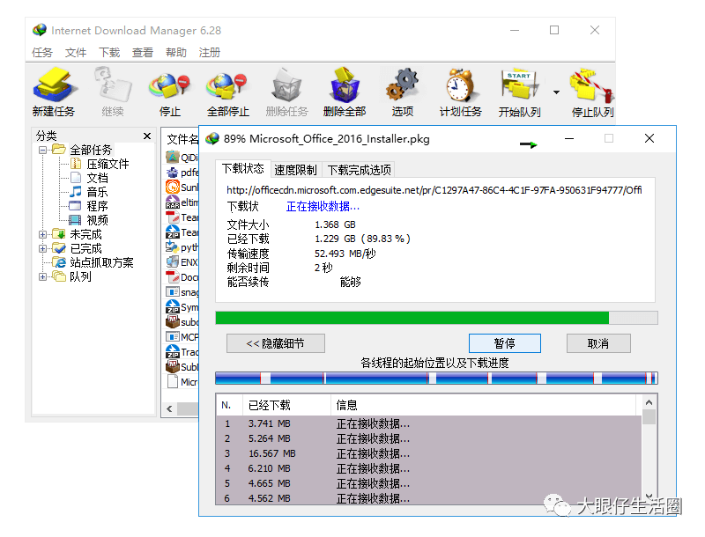Click the ZIP icon beside Sym
705x537 pixels.
(173, 306)
